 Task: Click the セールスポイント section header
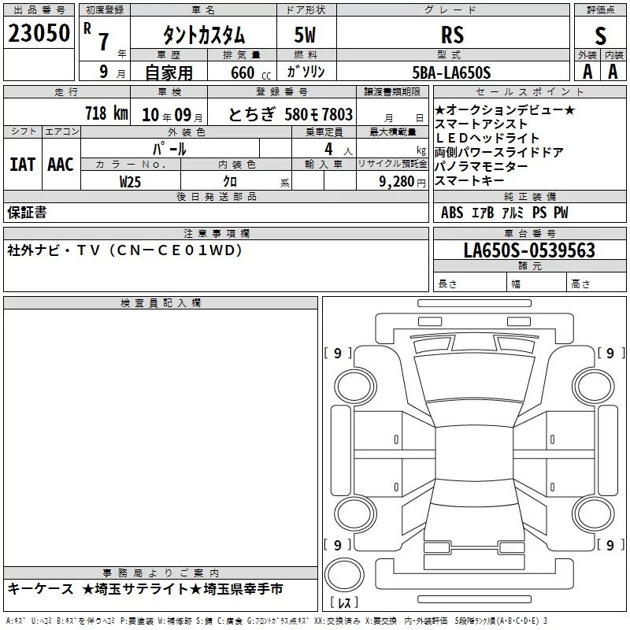[x=530, y=91]
